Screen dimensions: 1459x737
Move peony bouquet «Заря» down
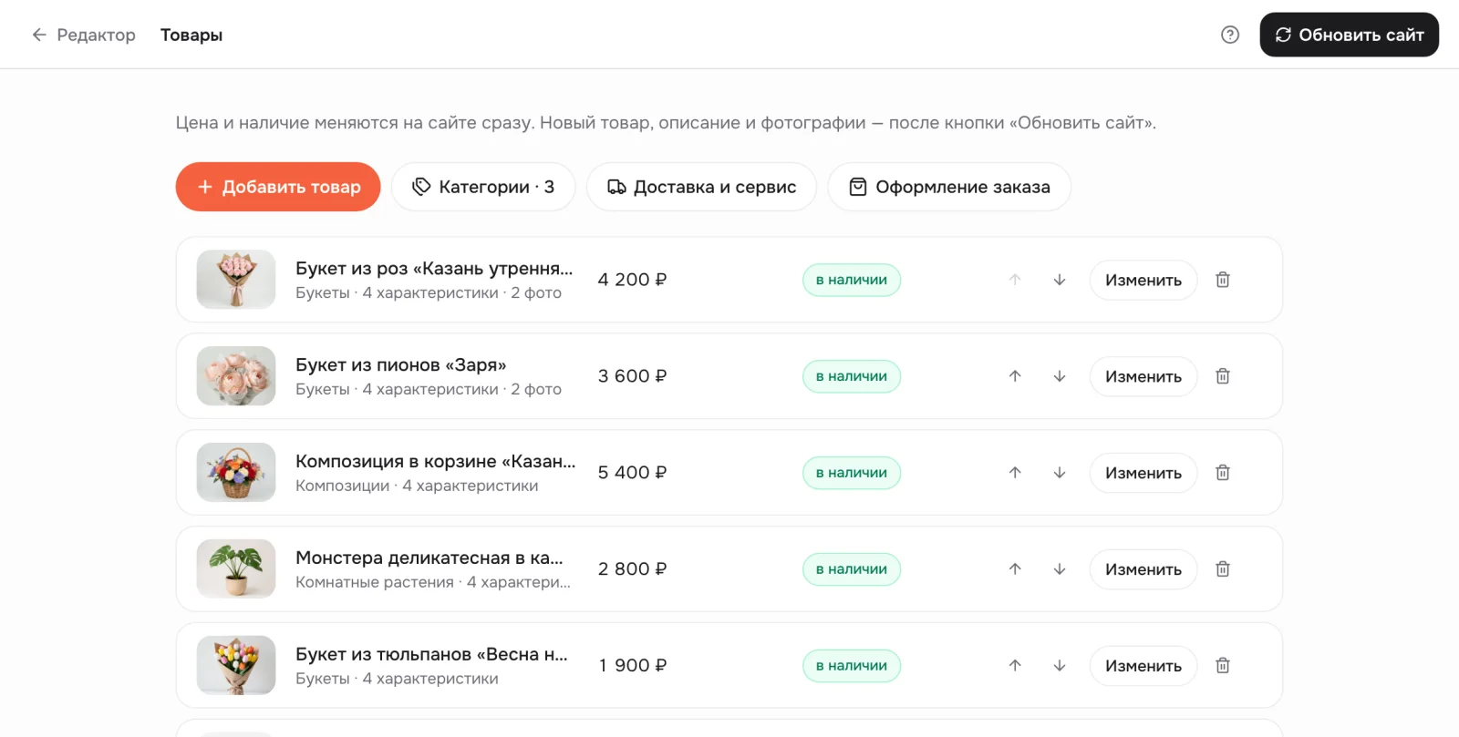[x=1060, y=376]
